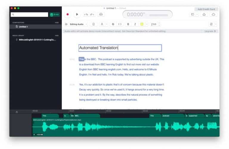Select the Untitled 1 composition
This screenshot has height=149, width=229.
click(x=35, y=27)
